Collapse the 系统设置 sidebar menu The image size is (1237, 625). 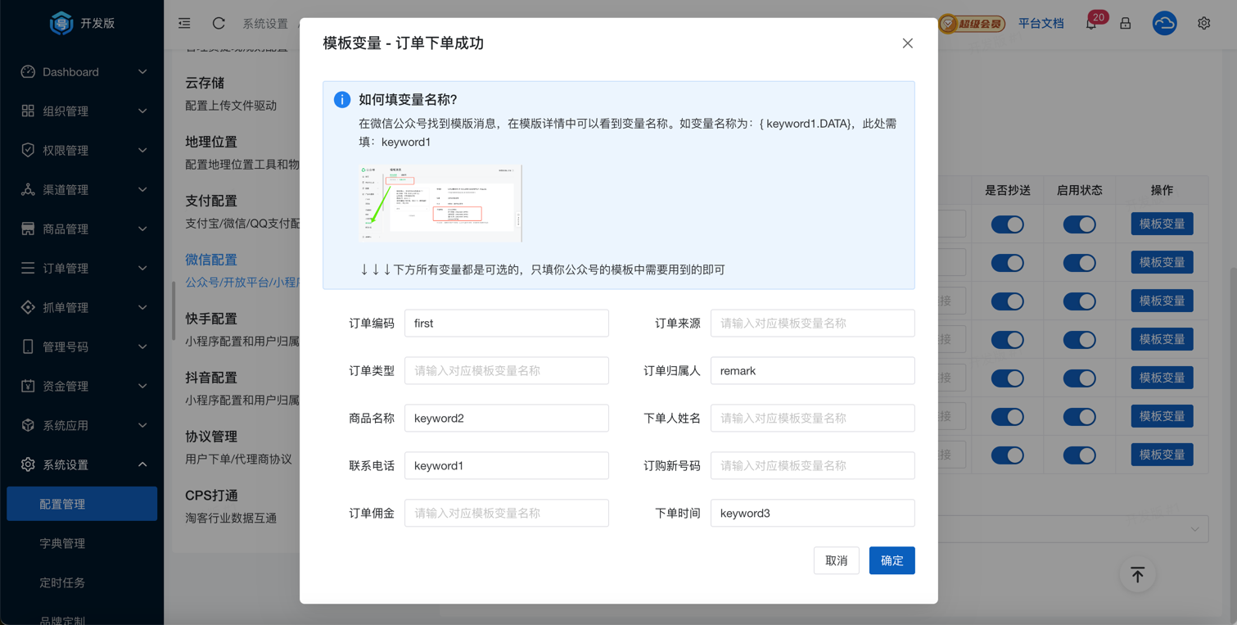click(x=82, y=465)
